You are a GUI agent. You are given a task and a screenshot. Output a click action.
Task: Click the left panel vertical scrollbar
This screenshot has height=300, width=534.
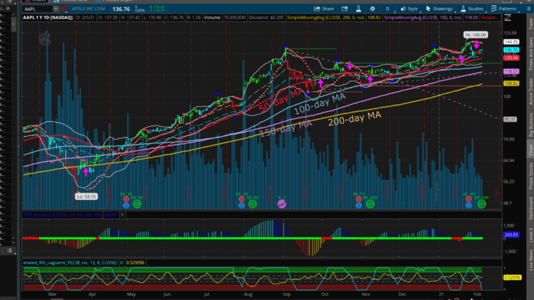pos(14,24)
